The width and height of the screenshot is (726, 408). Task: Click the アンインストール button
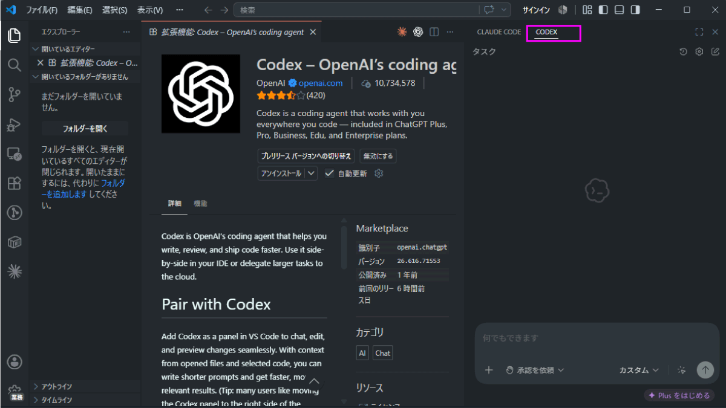pos(281,173)
